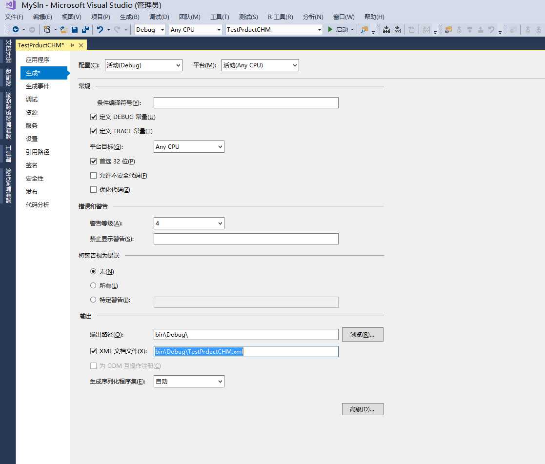
Task: Open the 文档大纲 side panel tab
Action: [8, 51]
